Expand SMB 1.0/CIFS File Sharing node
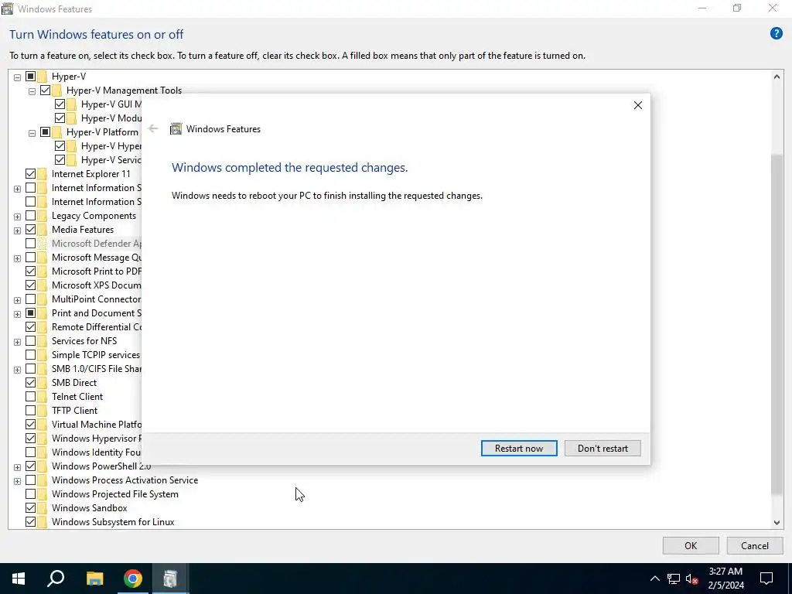 point(17,370)
